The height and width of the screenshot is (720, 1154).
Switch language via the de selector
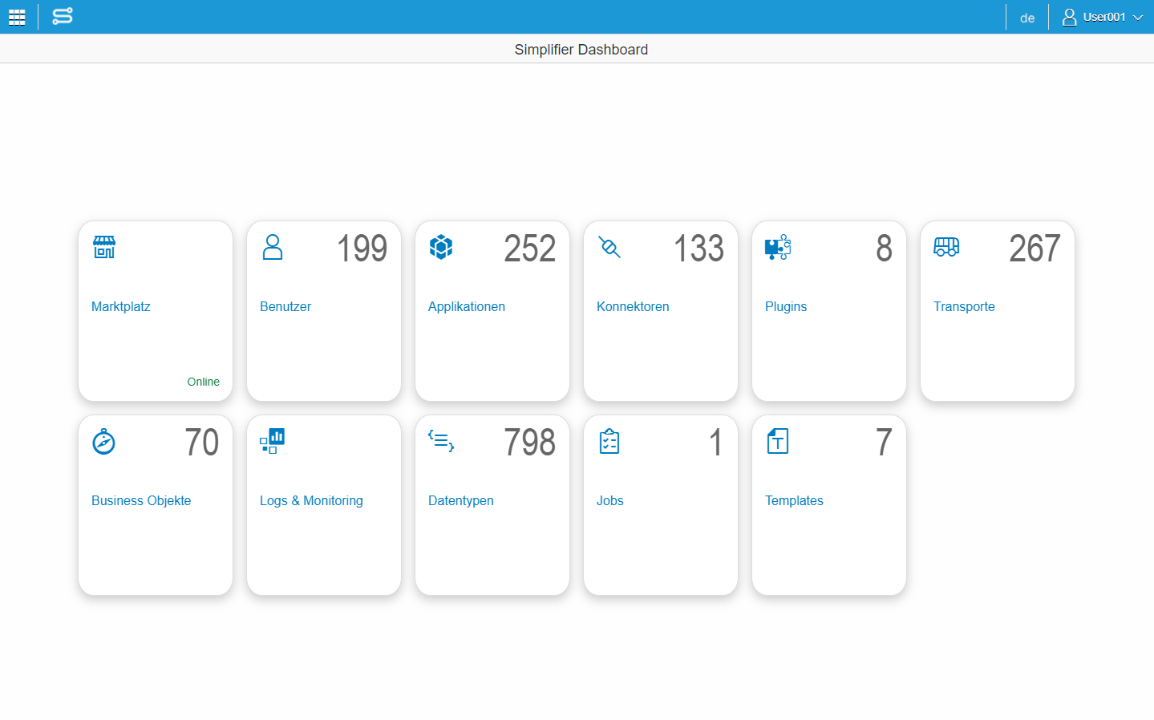point(1027,18)
